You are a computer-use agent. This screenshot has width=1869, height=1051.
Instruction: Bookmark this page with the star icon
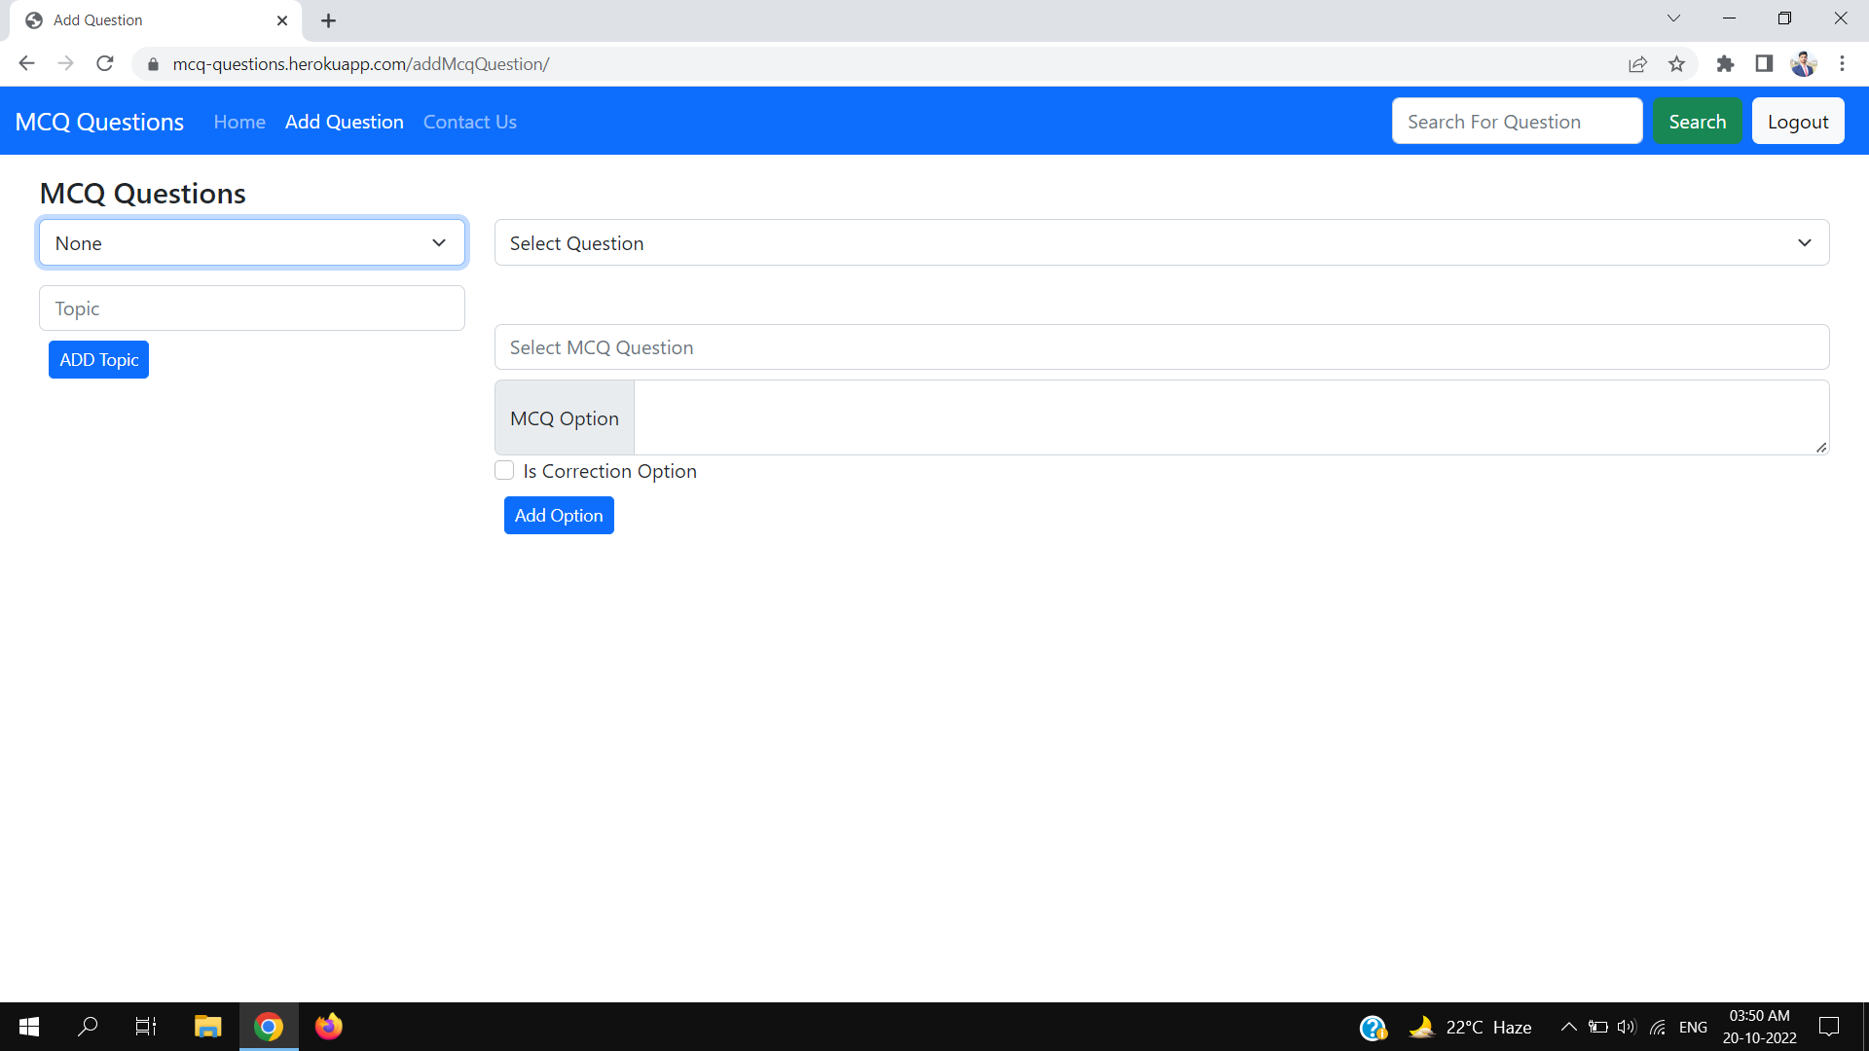[1676, 63]
